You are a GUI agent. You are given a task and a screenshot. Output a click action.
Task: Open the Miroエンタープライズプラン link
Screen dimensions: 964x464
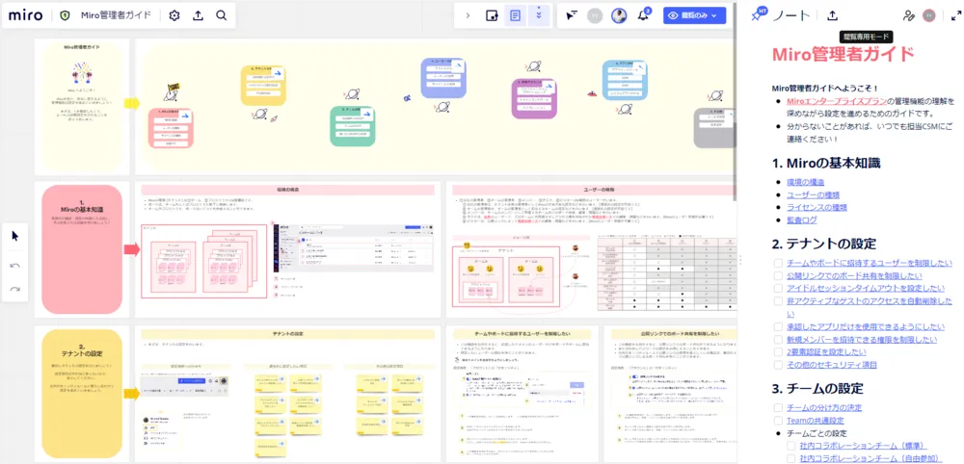point(835,101)
